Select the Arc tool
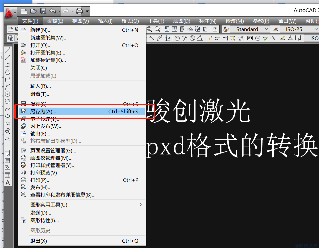The width and height of the screenshot is (319, 248). click(x=8, y=87)
